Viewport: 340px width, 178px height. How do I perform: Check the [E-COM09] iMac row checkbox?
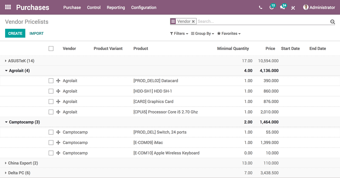pyautogui.click(x=51, y=142)
